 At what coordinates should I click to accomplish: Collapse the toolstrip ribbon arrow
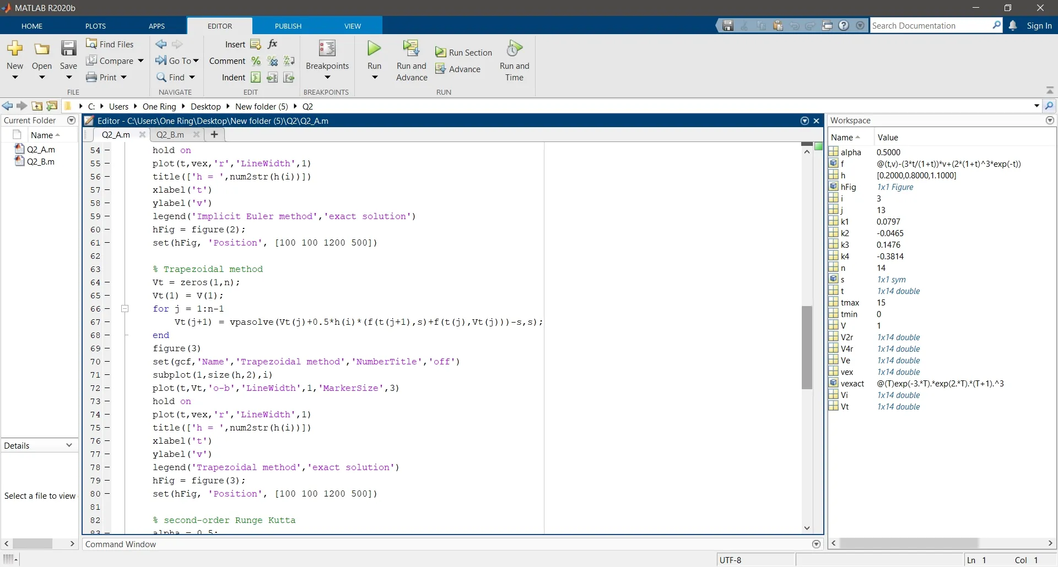pyautogui.click(x=1050, y=90)
